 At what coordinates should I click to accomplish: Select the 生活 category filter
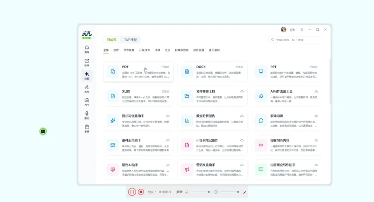tap(167, 50)
